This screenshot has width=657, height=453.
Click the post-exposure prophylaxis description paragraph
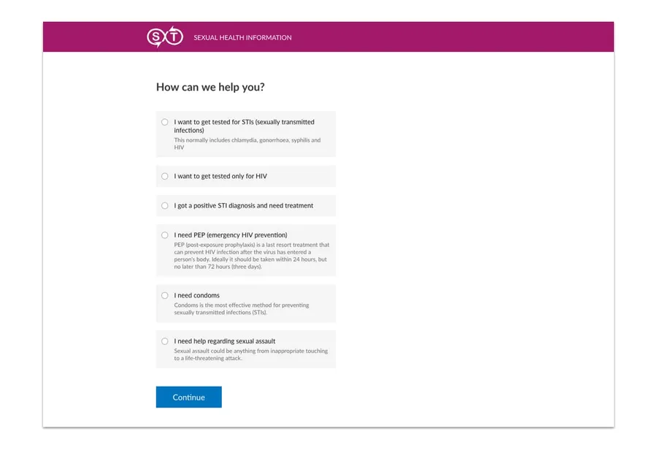click(x=251, y=256)
